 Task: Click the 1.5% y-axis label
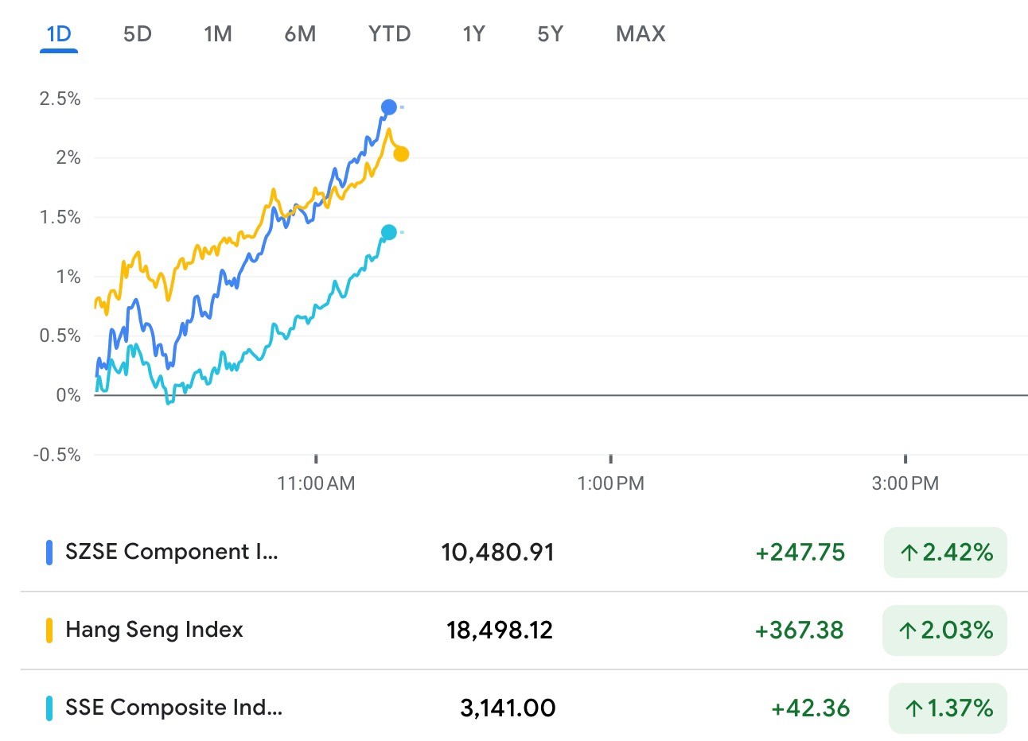click(60, 217)
